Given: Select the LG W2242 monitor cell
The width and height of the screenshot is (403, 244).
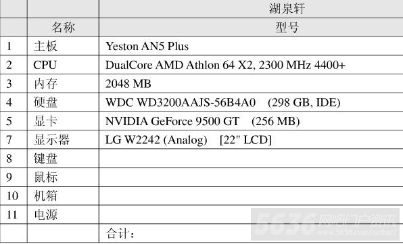Looking at the screenshot, I should point(251,140).
